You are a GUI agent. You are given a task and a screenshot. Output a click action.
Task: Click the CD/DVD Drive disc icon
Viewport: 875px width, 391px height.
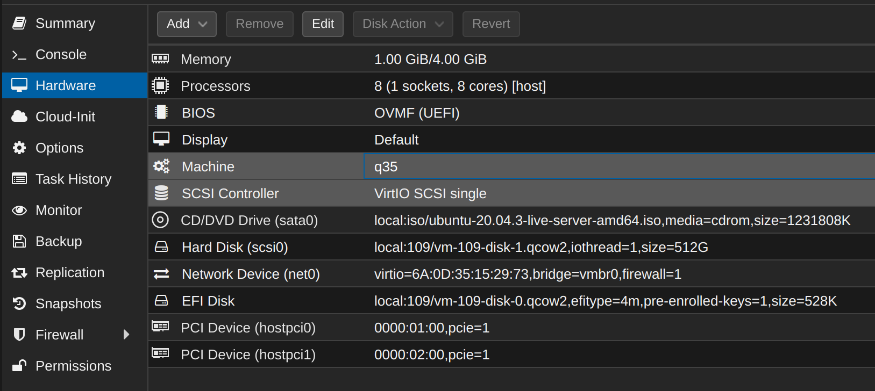tap(160, 220)
